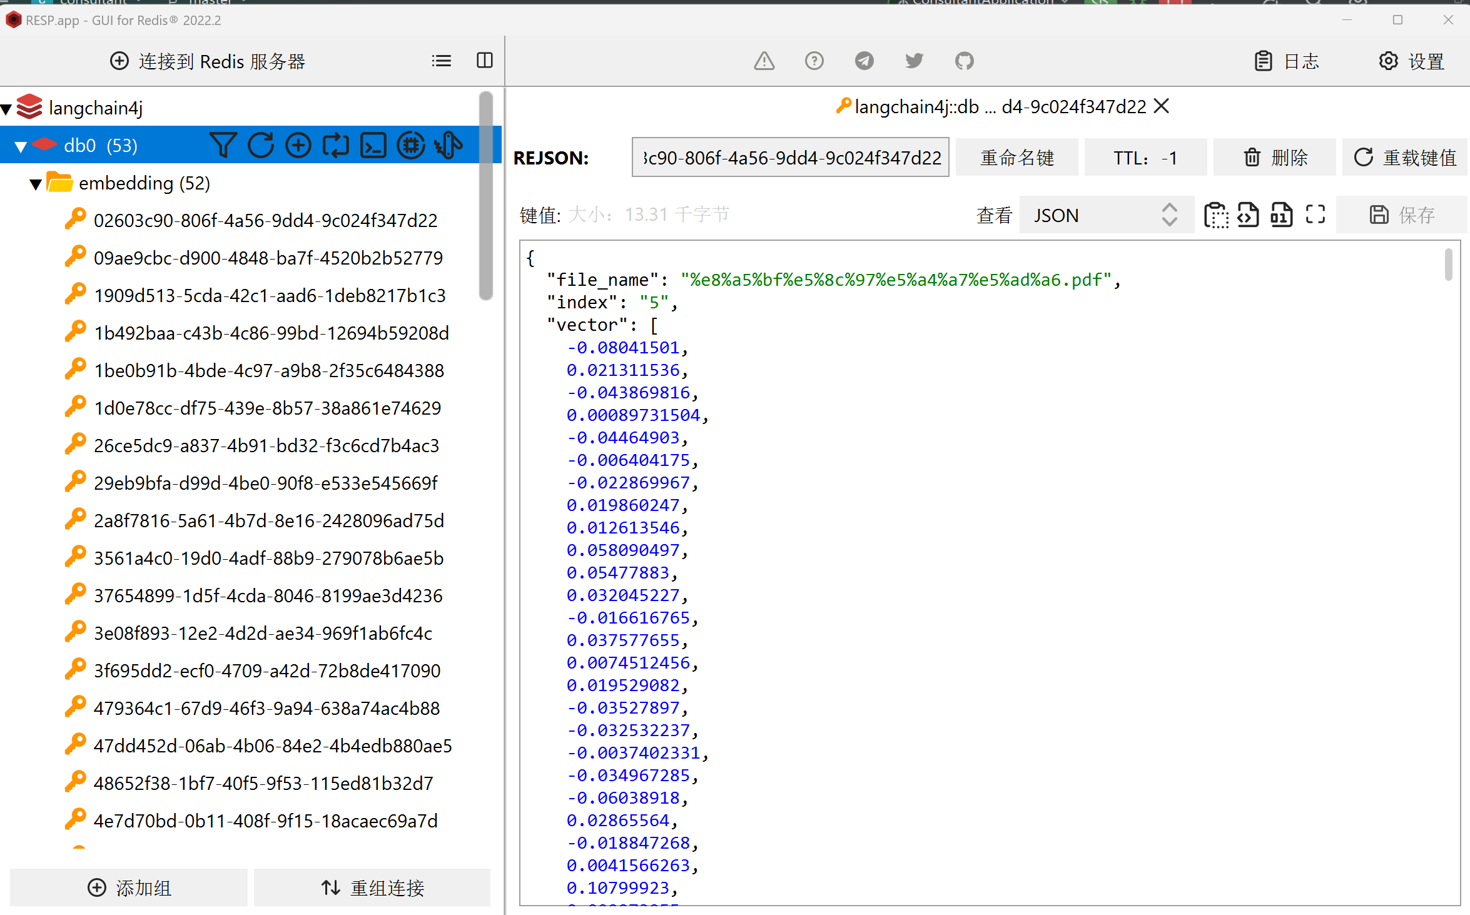Add new key with plus icon on db0

click(298, 145)
